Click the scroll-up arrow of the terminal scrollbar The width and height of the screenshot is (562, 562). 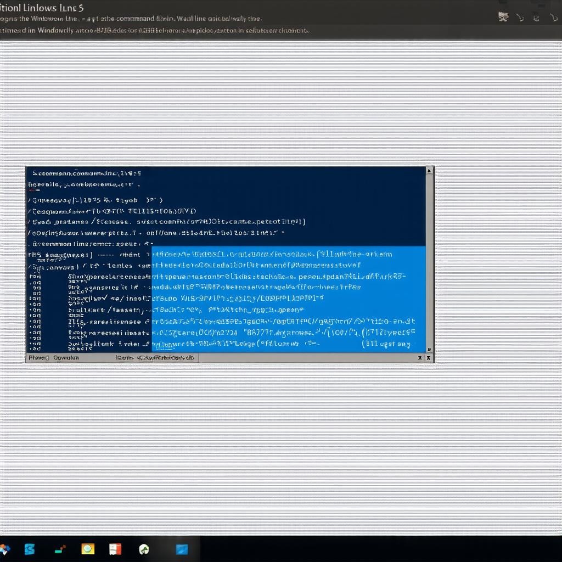(429, 171)
